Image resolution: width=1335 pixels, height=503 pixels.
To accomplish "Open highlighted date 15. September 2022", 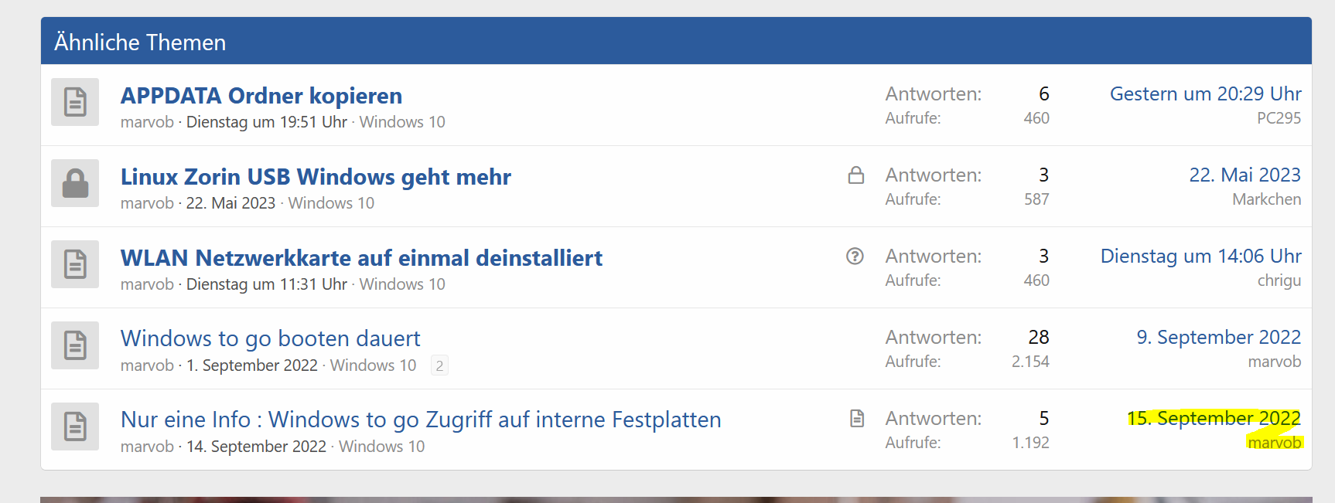I will coord(1214,419).
